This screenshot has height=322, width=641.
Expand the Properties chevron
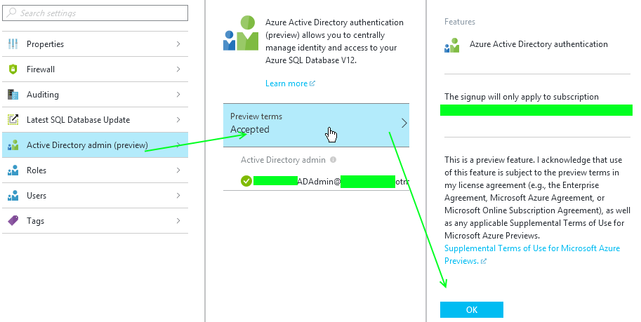click(x=178, y=43)
